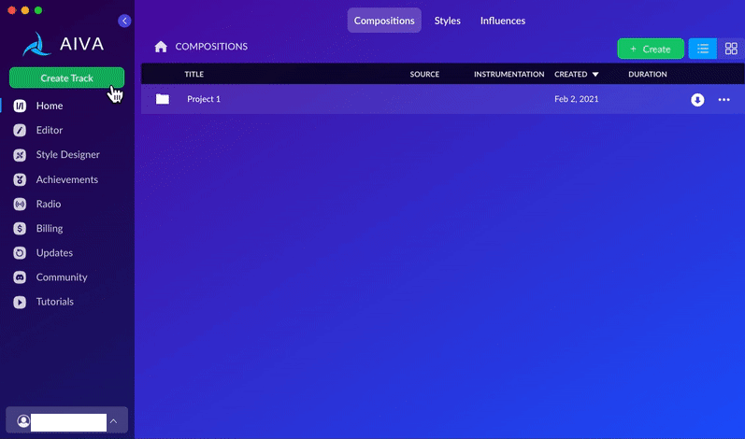Go to Achievements page
Screen dimensions: 745x439
66,179
